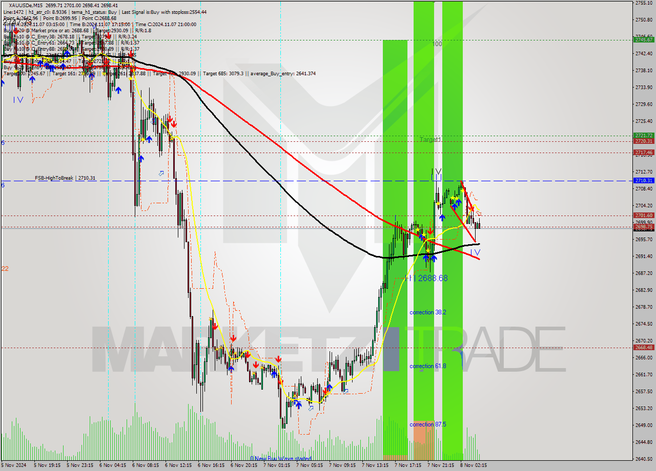Click the '6 Nov 04:15' time label
Viewport: 656px width, 471px height.
click(113, 465)
